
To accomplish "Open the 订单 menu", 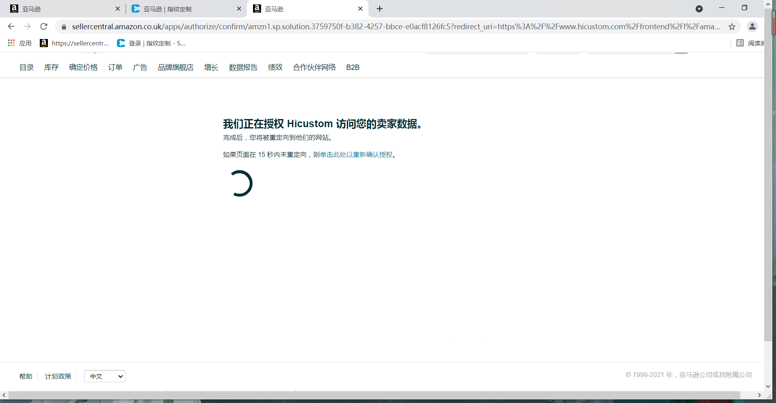I will (x=115, y=67).
